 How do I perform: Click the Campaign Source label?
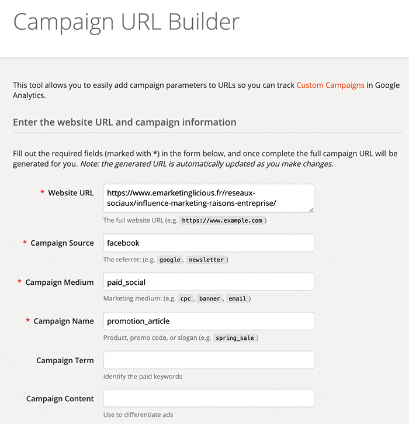click(x=62, y=243)
